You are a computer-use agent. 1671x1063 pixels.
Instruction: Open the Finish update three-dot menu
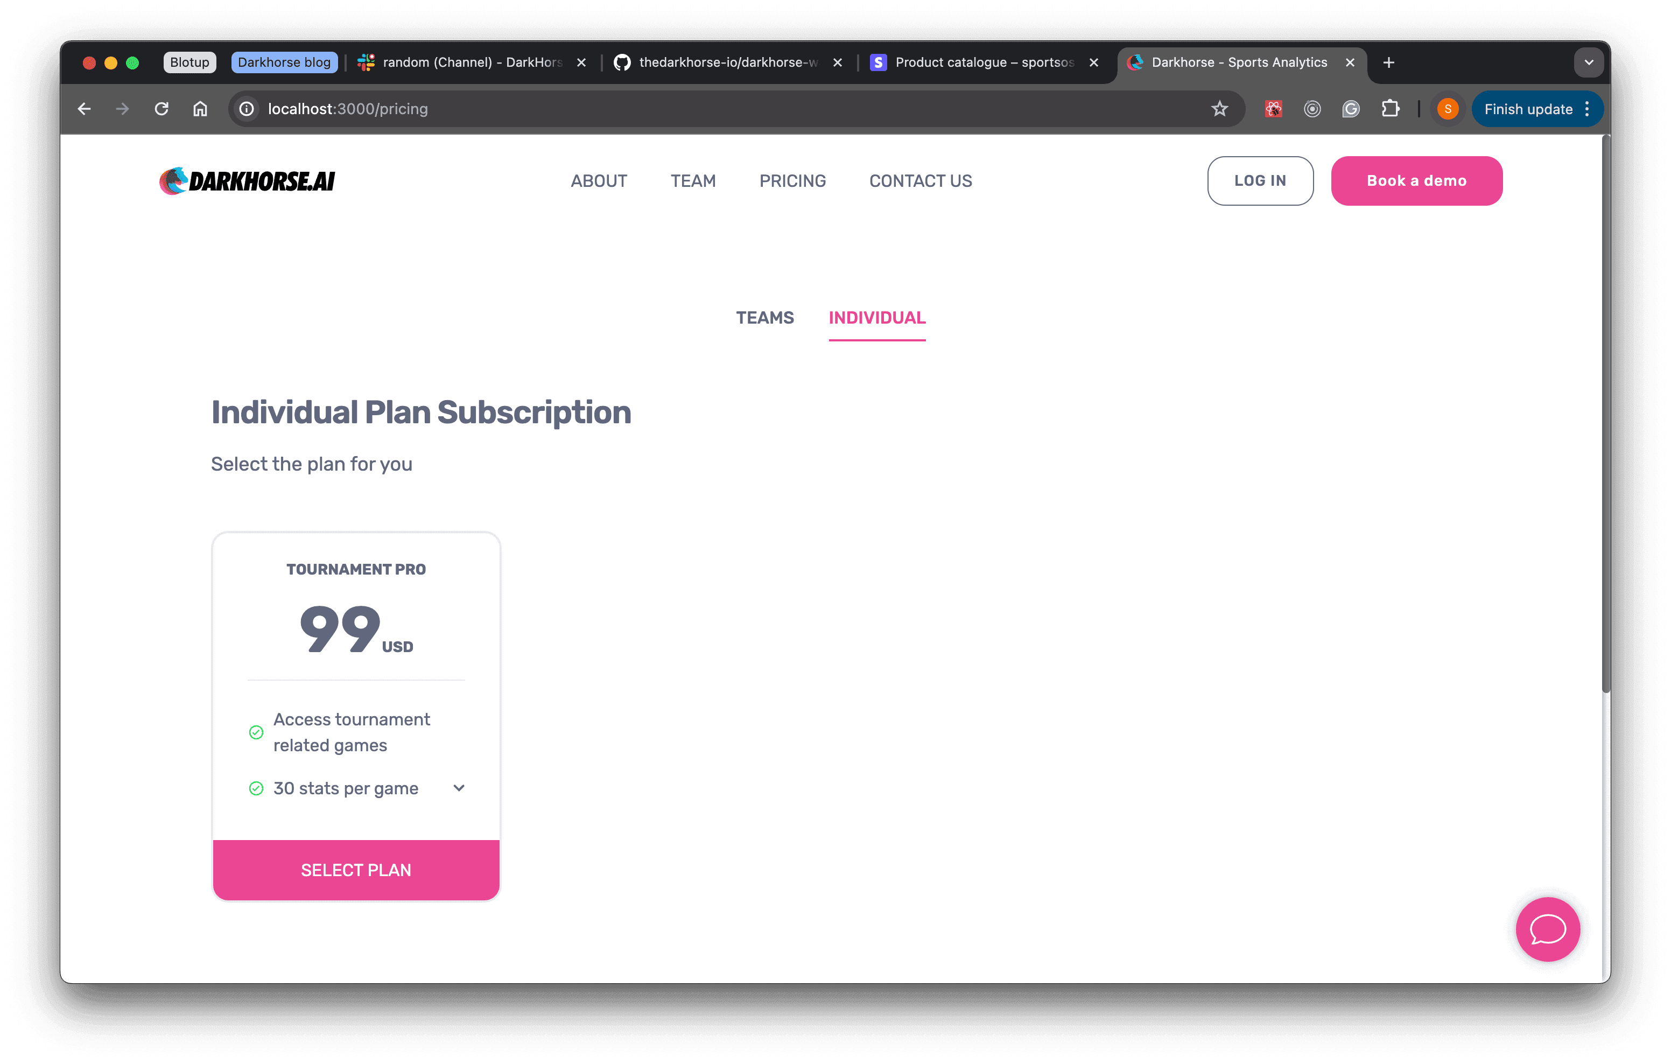[x=1587, y=109]
